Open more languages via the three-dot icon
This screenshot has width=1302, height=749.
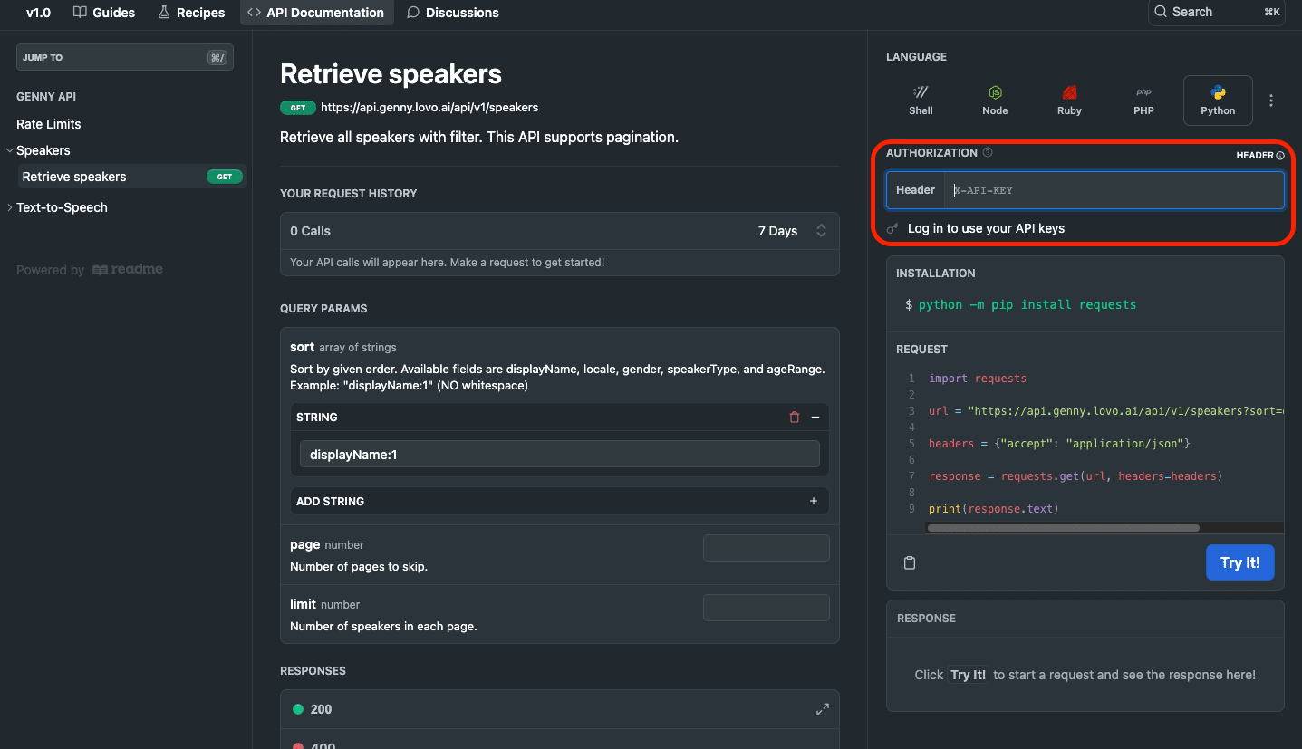(x=1270, y=100)
